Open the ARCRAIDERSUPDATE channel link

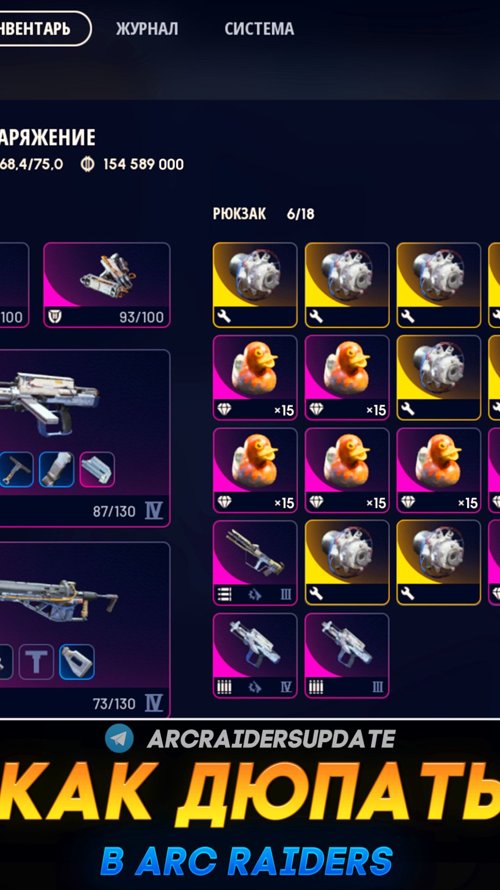(x=271, y=739)
